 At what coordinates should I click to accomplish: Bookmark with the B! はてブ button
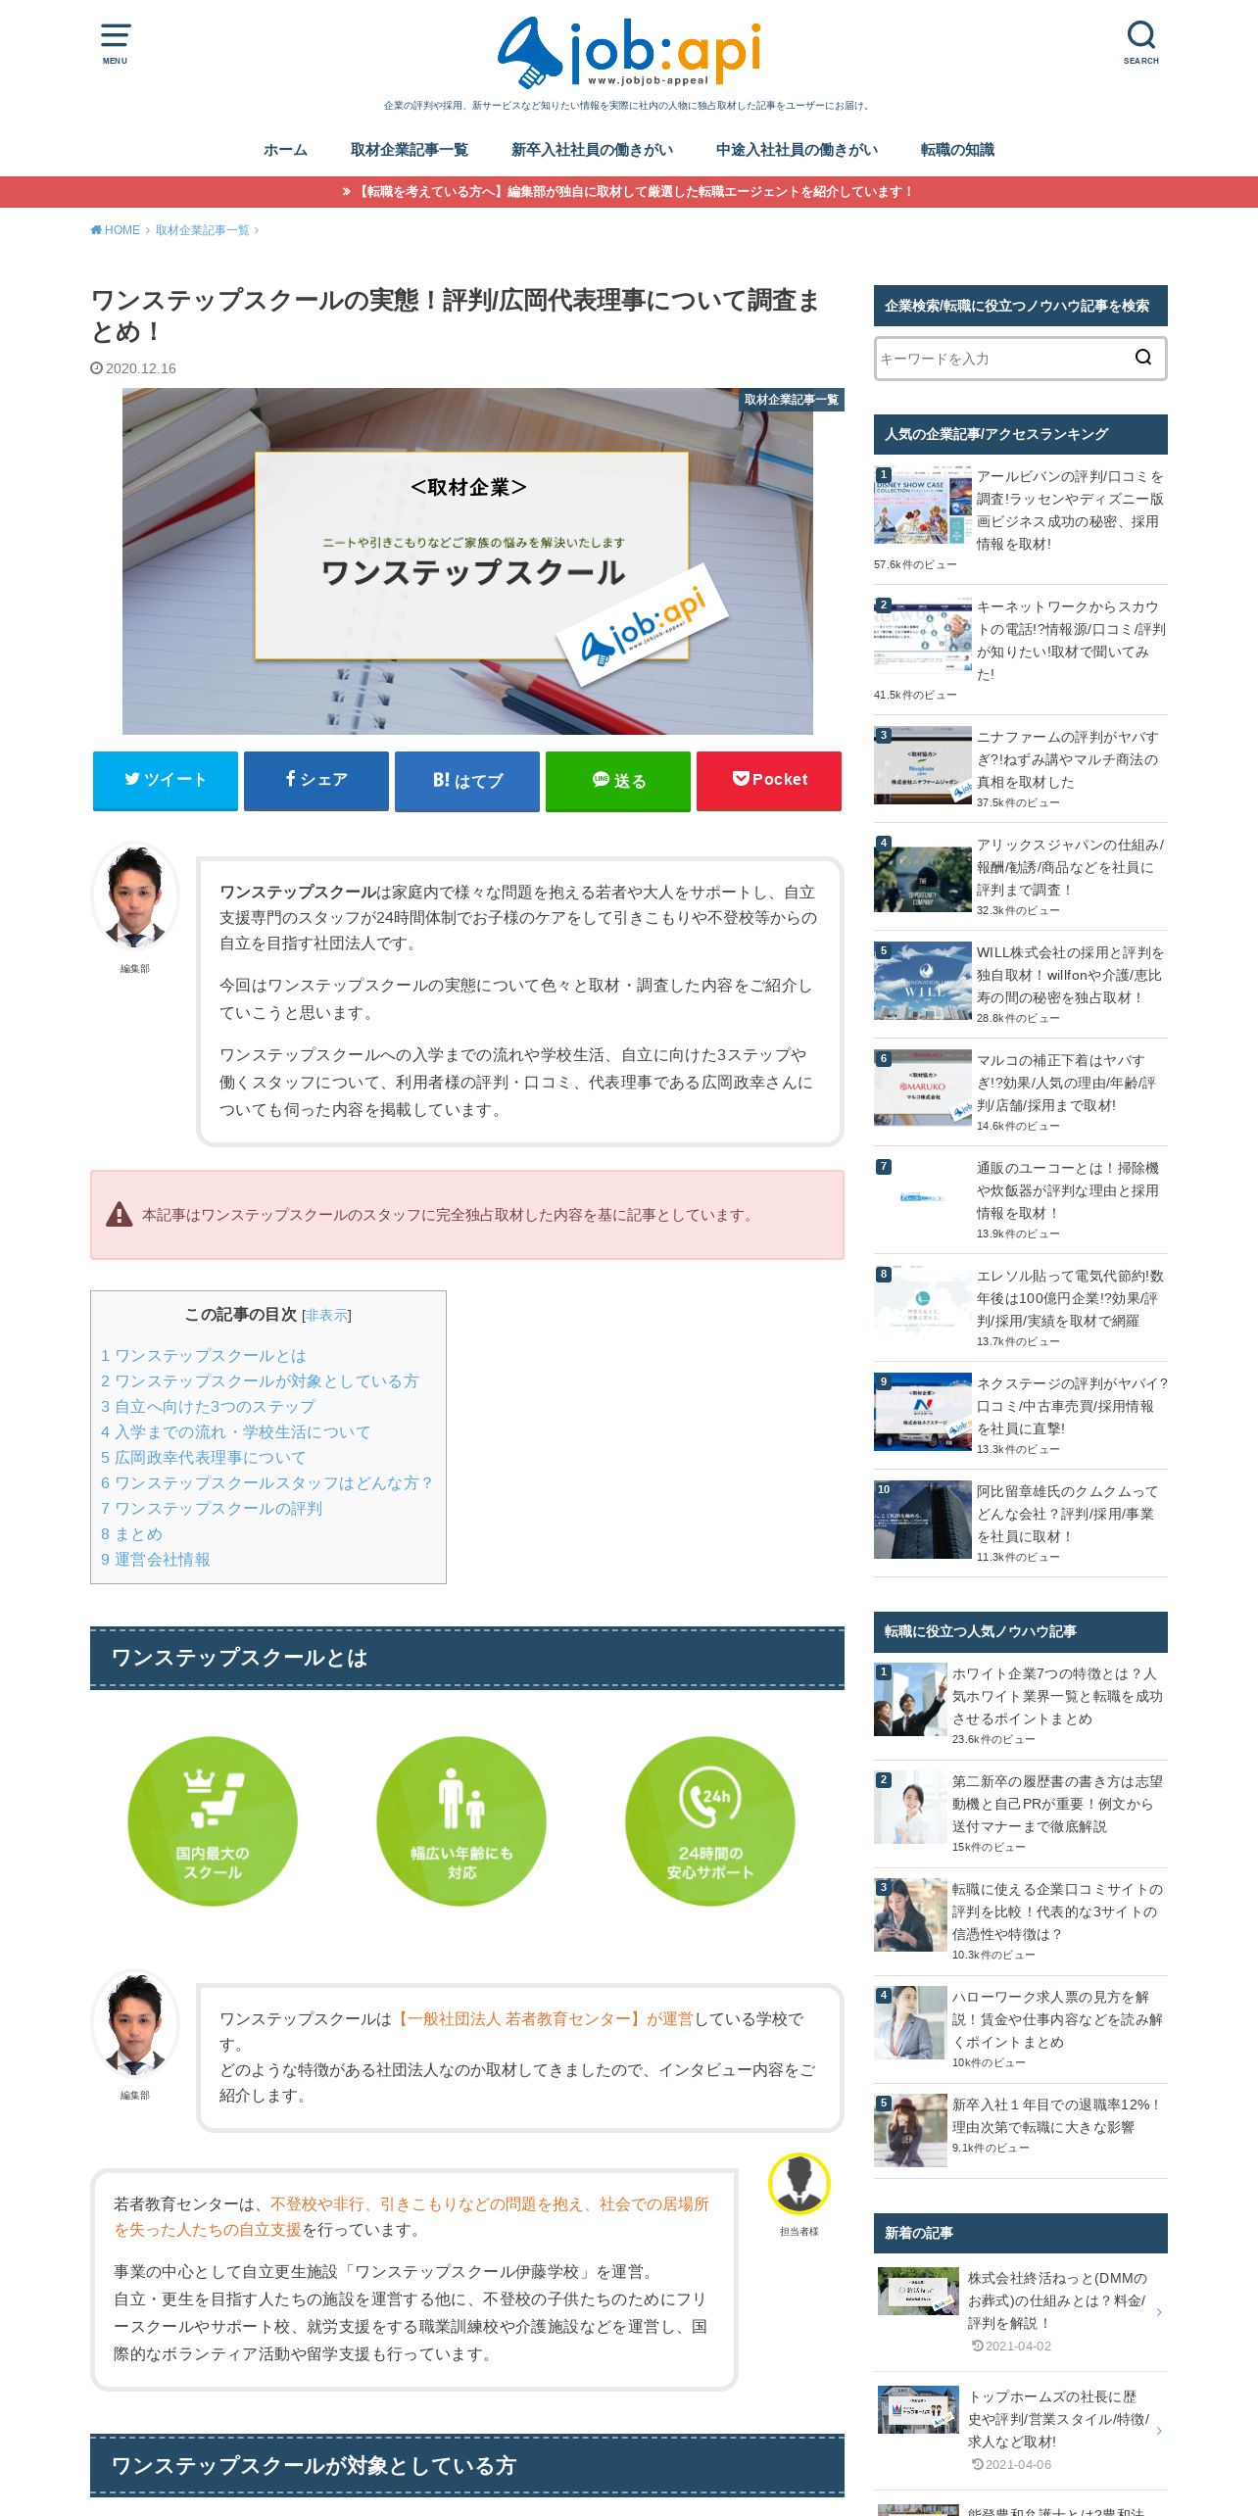point(467,780)
